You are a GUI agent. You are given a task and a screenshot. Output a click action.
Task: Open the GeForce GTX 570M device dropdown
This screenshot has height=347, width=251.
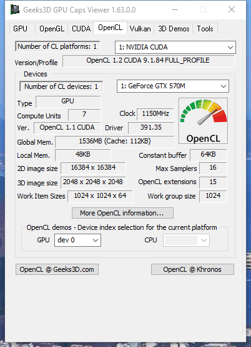point(173,86)
